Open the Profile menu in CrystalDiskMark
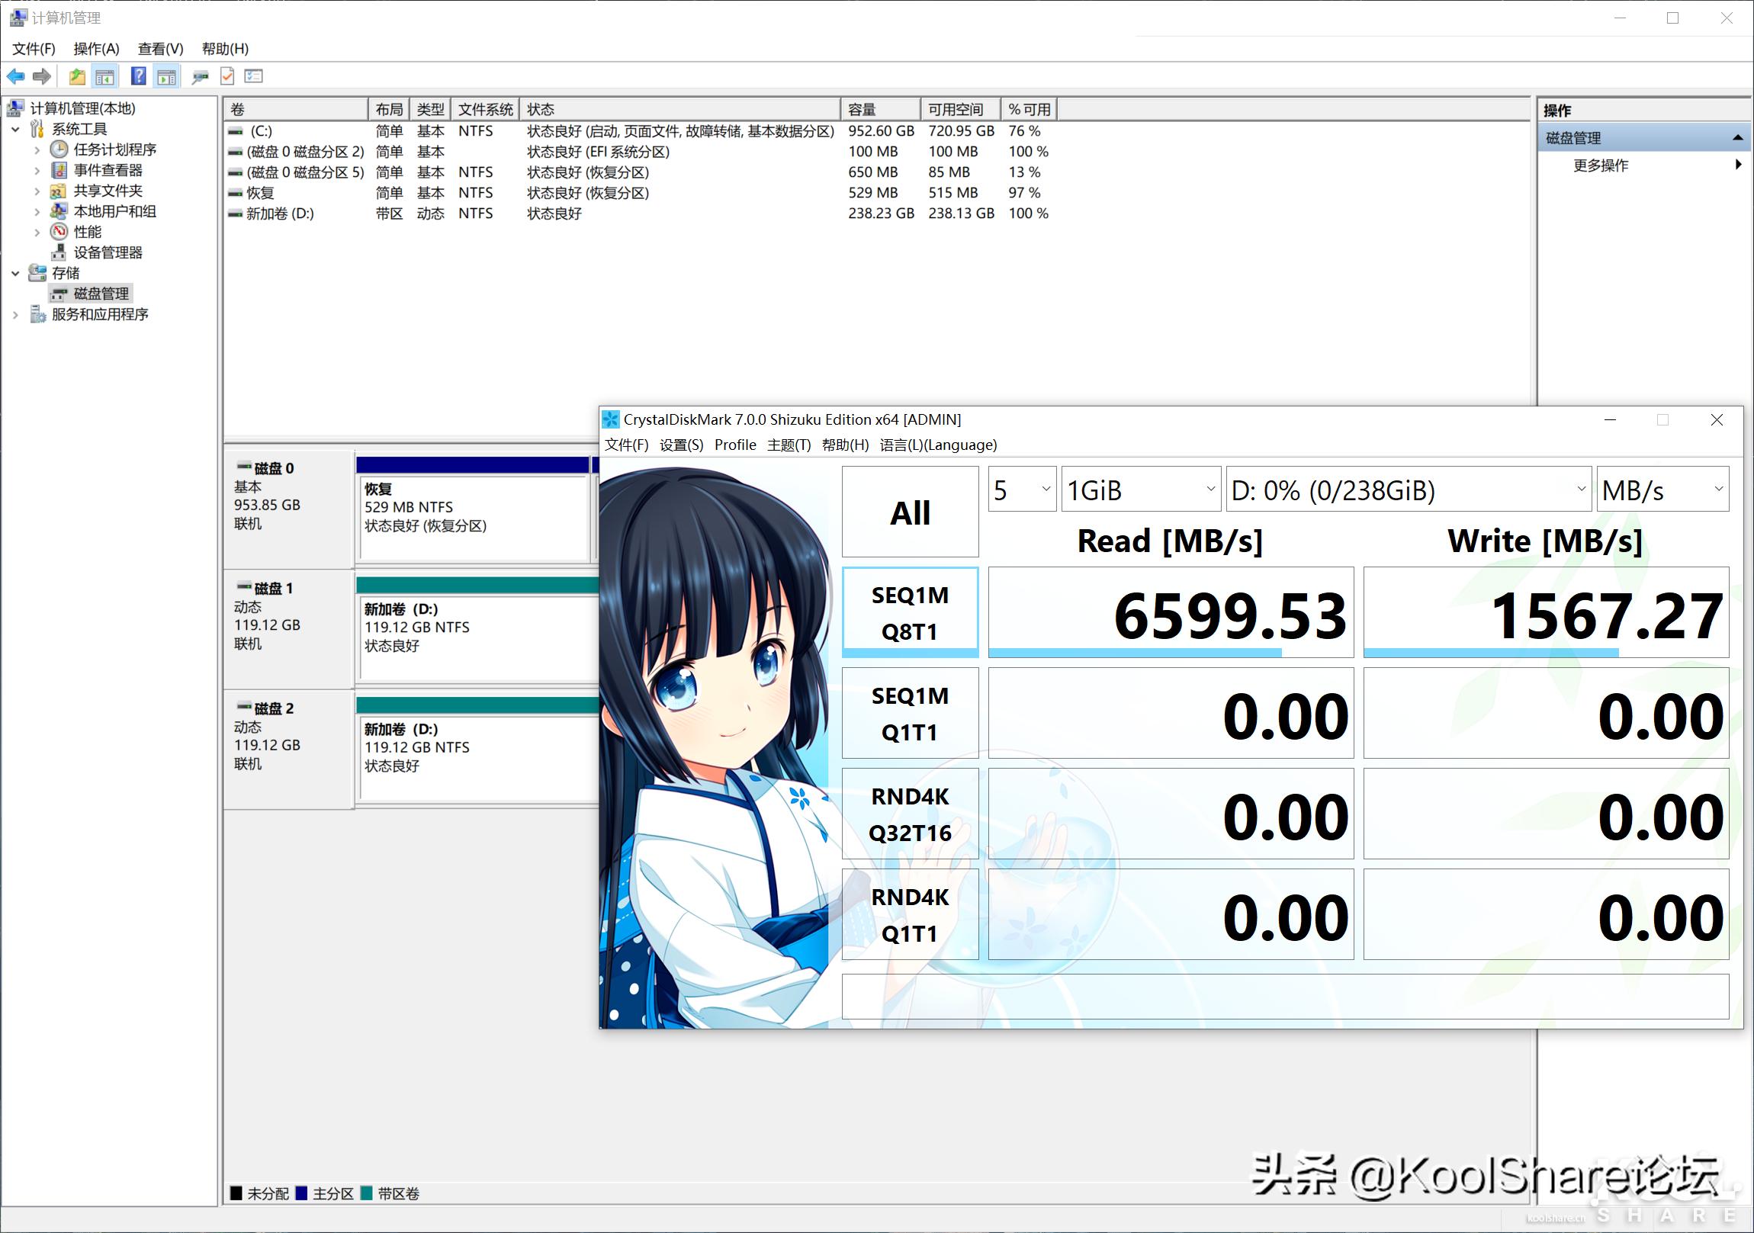This screenshot has width=1754, height=1233. point(735,445)
